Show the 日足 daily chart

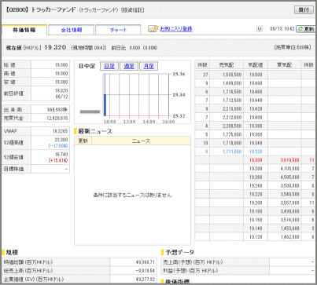tap(109, 66)
